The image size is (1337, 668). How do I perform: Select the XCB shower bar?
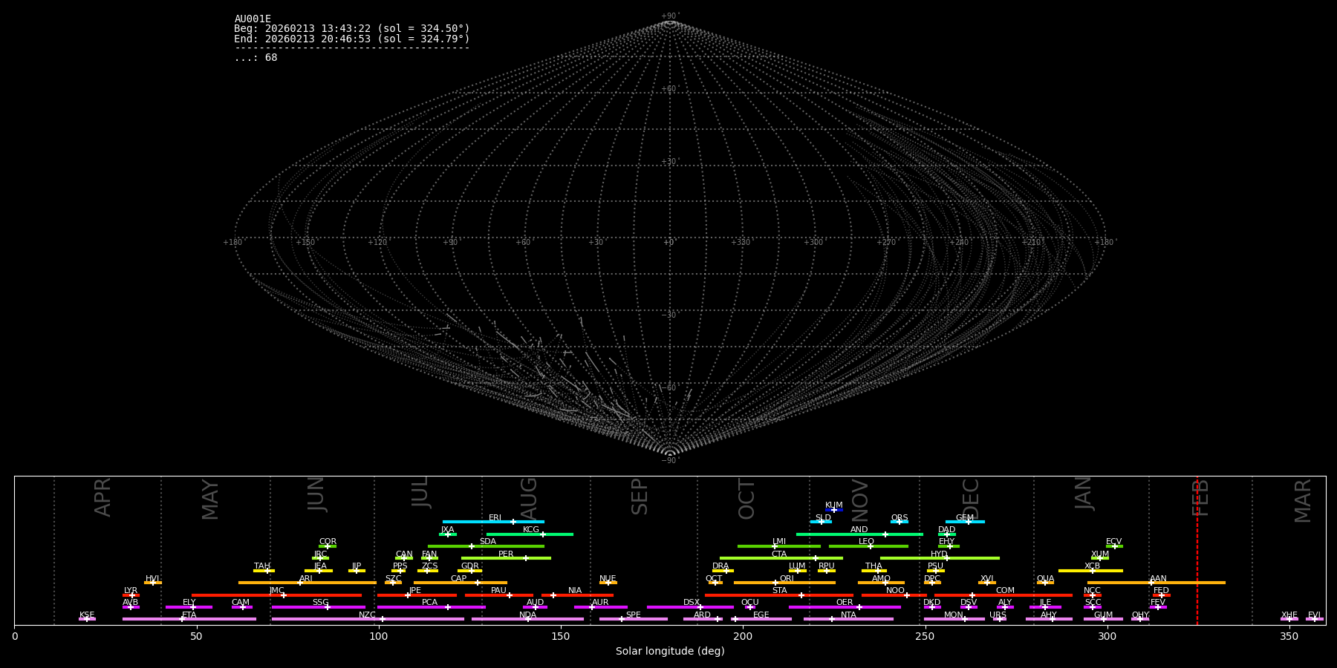[x=1090, y=571]
